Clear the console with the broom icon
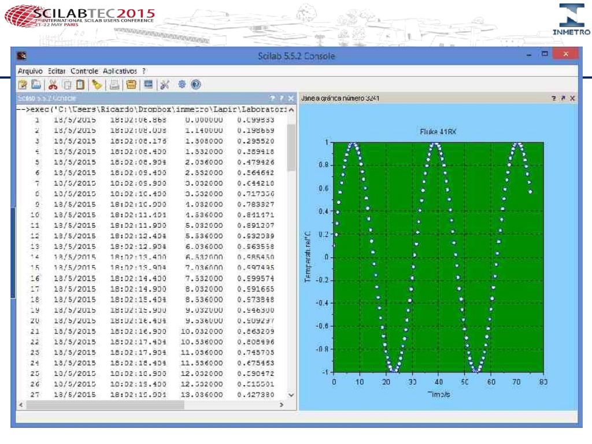Viewport: 592px width, 444px height. tap(97, 84)
